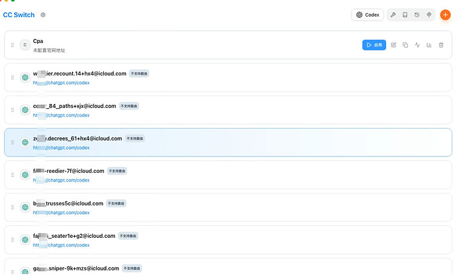Select the recount.14+hx4@icloud.com email
The width and height of the screenshot is (457, 277).
pos(79,74)
